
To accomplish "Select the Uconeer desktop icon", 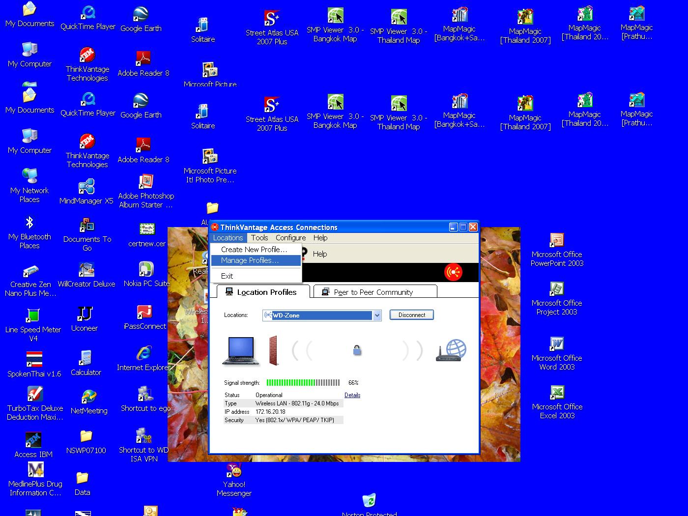I will (x=85, y=318).
